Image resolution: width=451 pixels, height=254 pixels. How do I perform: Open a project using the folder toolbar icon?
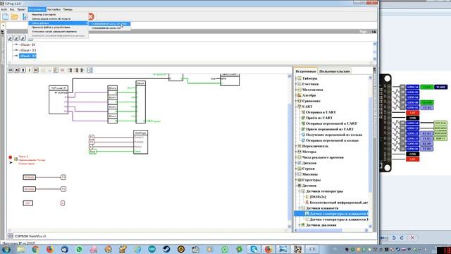[15, 17]
